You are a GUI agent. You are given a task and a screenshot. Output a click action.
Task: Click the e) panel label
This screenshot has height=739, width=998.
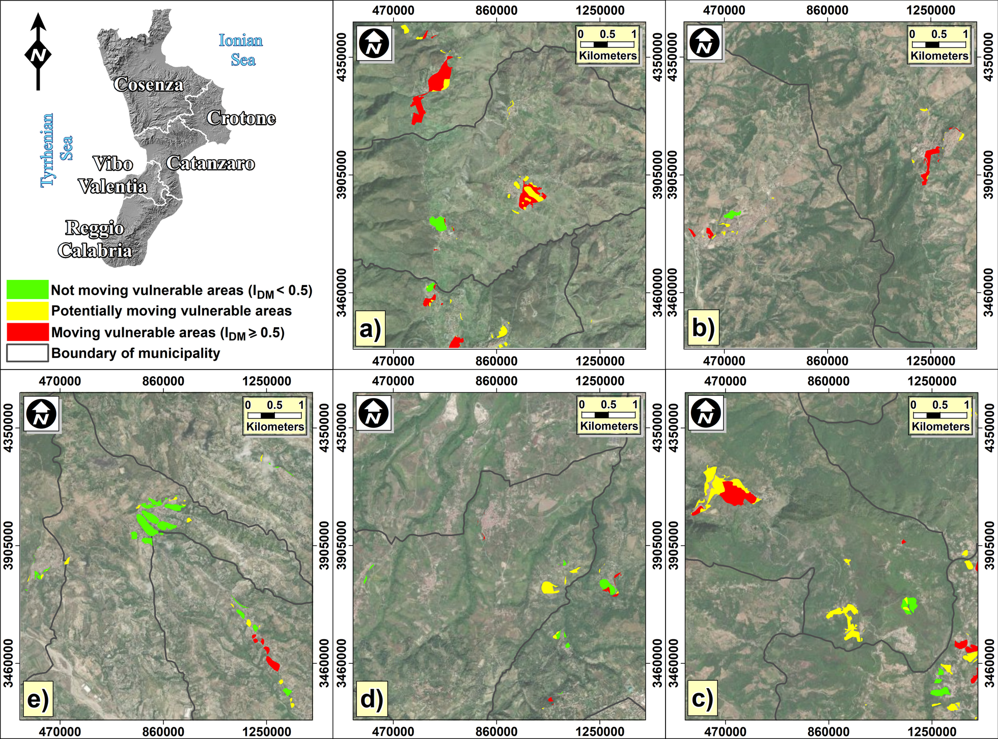pyautogui.click(x=38, y=699)
